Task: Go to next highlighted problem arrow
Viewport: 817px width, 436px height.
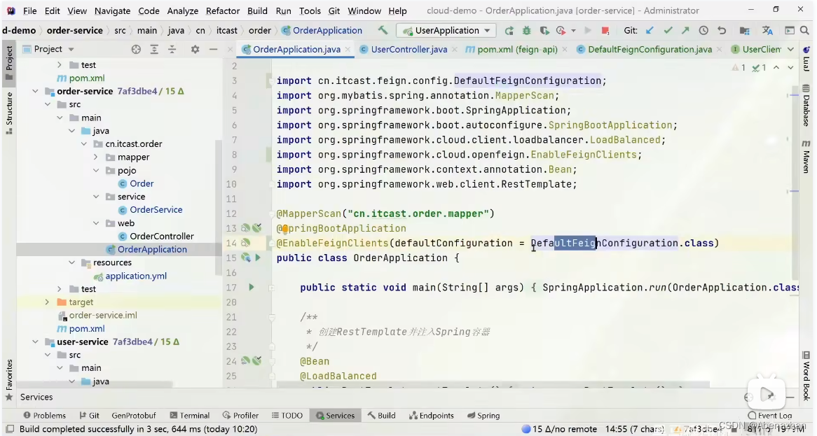Action: 790,68
